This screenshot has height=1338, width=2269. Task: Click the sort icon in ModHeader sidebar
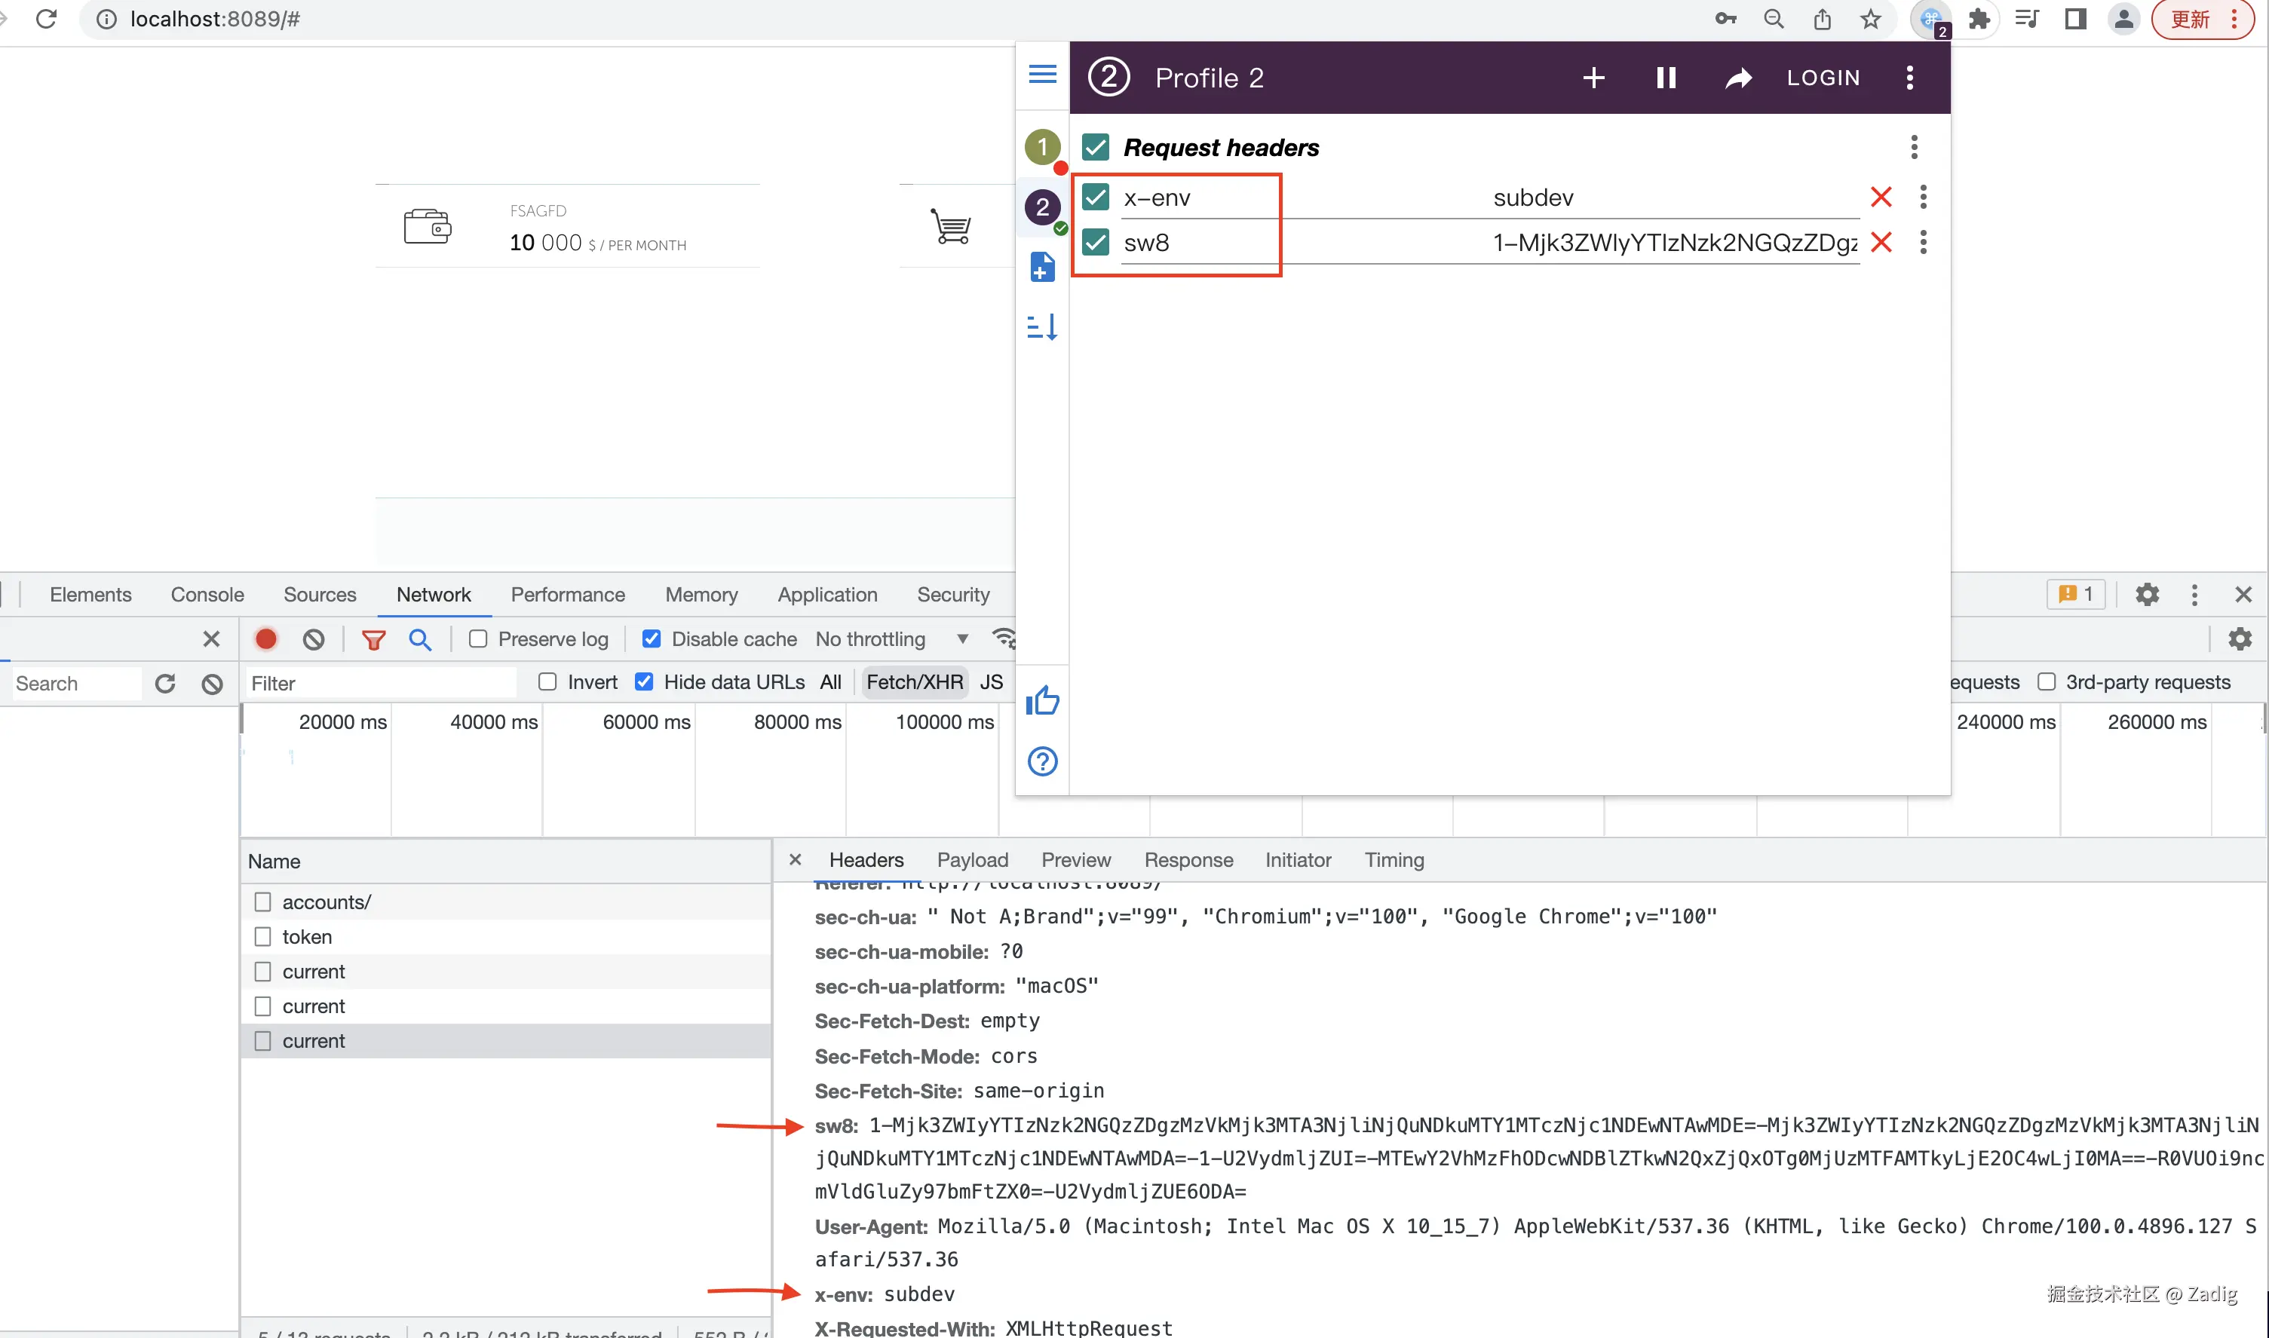point(1043,326)
